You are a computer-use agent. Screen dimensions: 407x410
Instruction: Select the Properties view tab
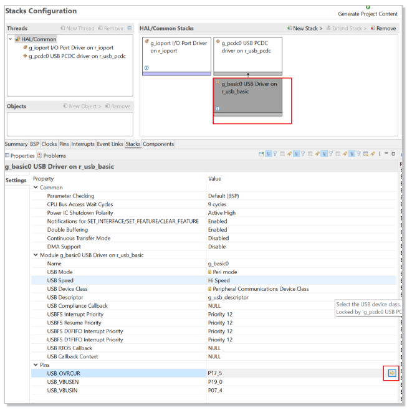20,156
